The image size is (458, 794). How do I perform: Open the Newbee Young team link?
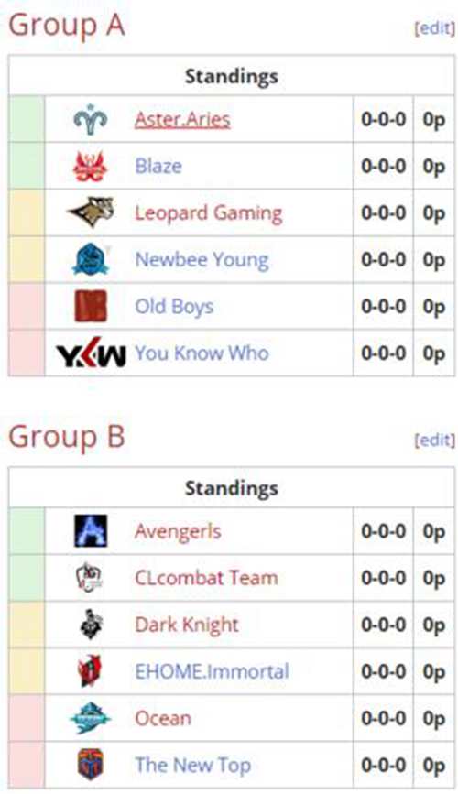coord(202,260)
